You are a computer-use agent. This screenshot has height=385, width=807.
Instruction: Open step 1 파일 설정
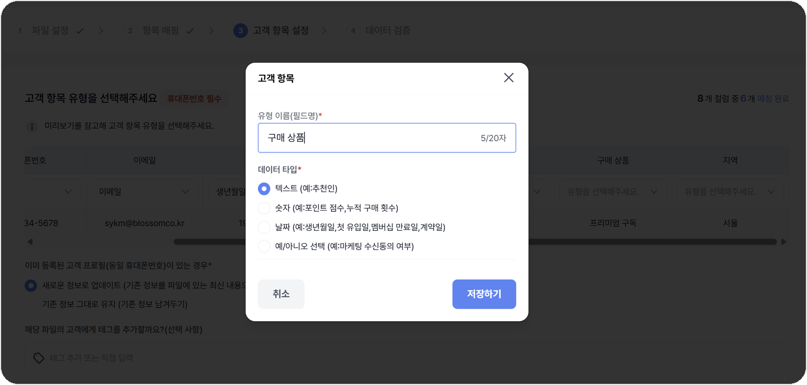point(50,30)
